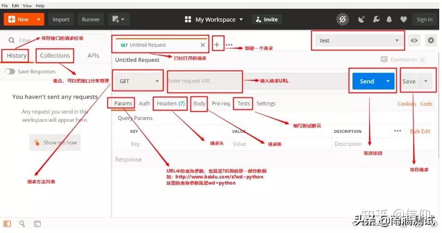This screenshot has width=442, height=233.
Task: Click the Bulk Edit link
Action: pos(420,131)
